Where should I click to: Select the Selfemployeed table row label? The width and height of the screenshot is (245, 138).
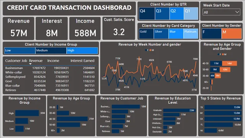(15, 77)
